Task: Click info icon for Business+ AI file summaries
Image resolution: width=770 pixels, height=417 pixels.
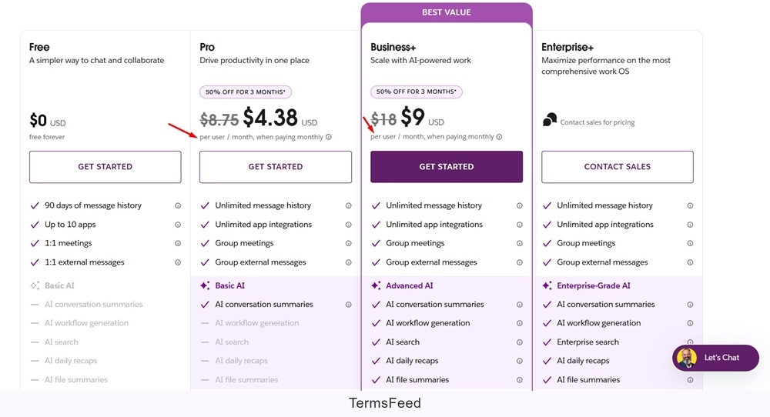Action: click(x=520, y=380)
